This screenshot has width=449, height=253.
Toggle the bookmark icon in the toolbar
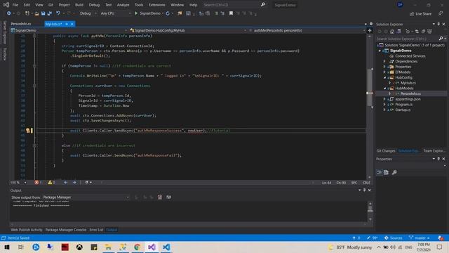231,13
